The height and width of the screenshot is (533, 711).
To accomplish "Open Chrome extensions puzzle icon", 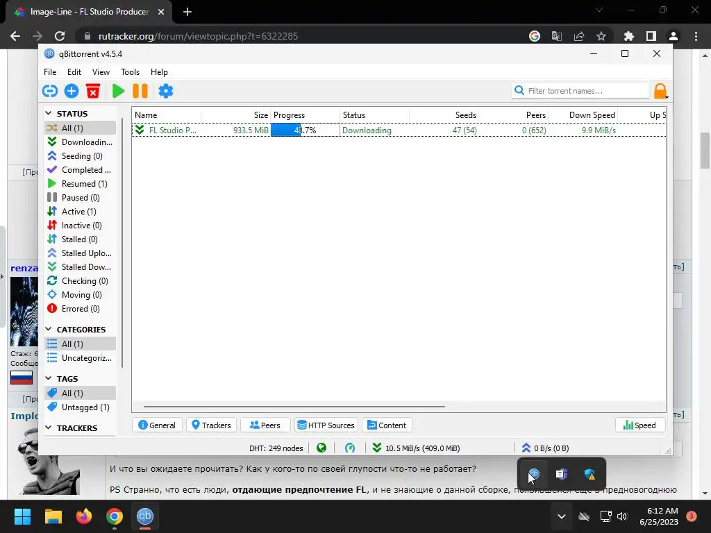I will [x=629, y=36].
